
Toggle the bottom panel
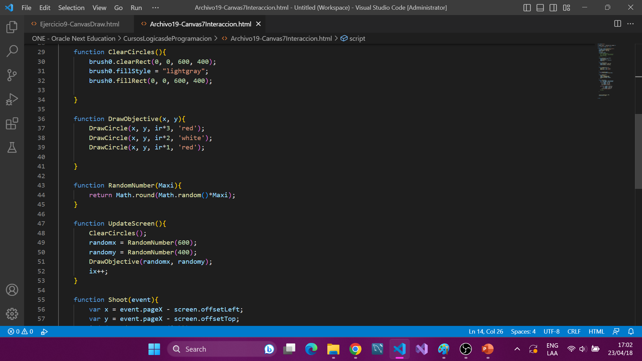(540, 7)
